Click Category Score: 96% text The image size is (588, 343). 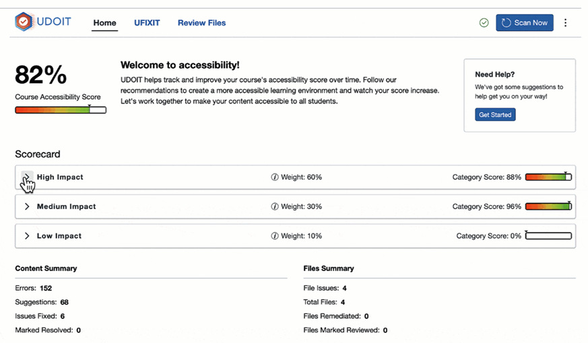[x=487, y=206]
